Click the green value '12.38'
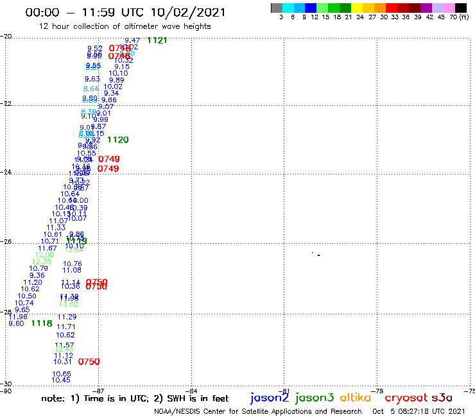 click(x=42, y=261)
